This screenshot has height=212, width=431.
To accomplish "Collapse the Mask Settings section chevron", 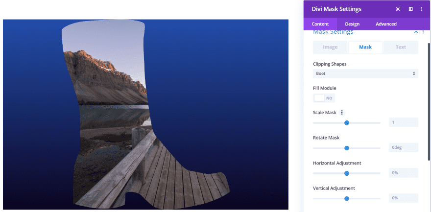I will (x=416, y=32).
